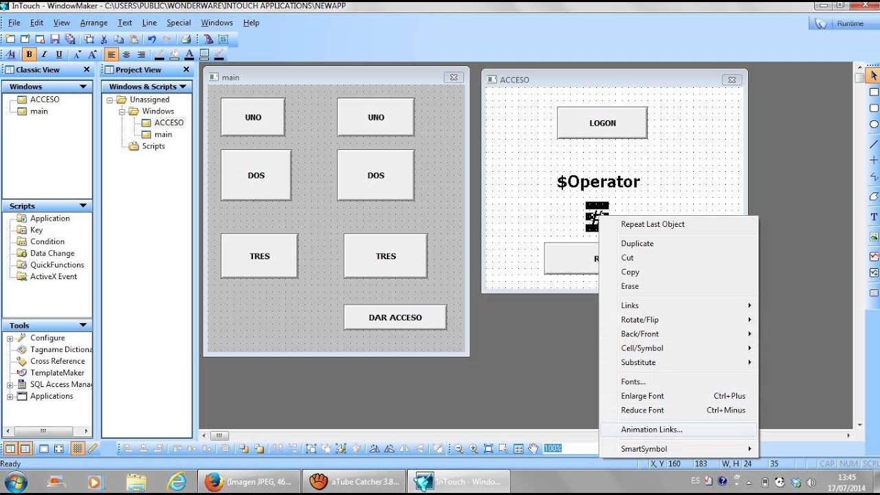Click the Enlarge font size icon
The image size is (880, 495).
coord(92,54)
